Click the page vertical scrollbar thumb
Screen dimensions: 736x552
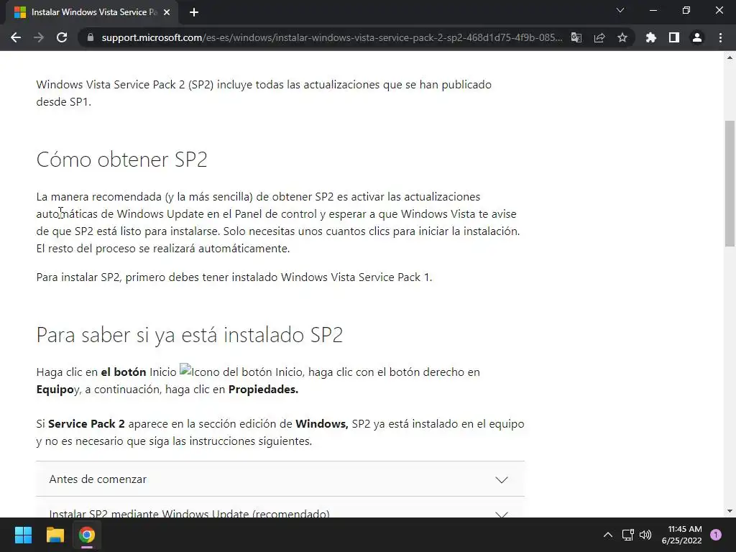click(x=730, y=183)
